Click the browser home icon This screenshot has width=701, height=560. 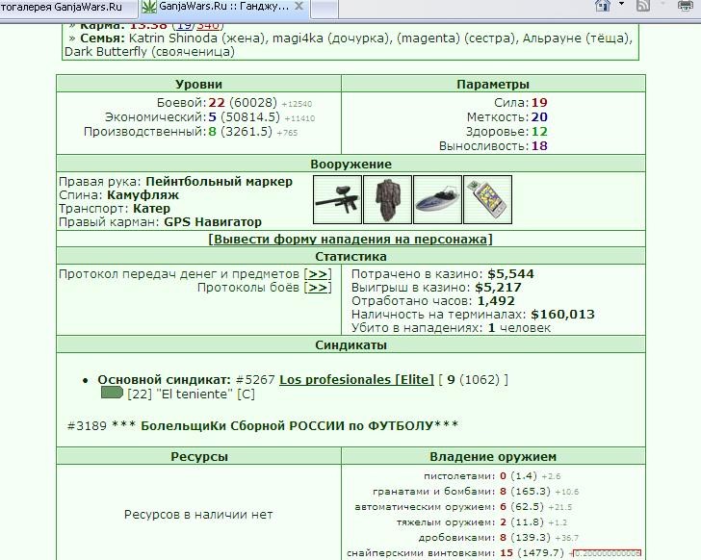(603, 6)
